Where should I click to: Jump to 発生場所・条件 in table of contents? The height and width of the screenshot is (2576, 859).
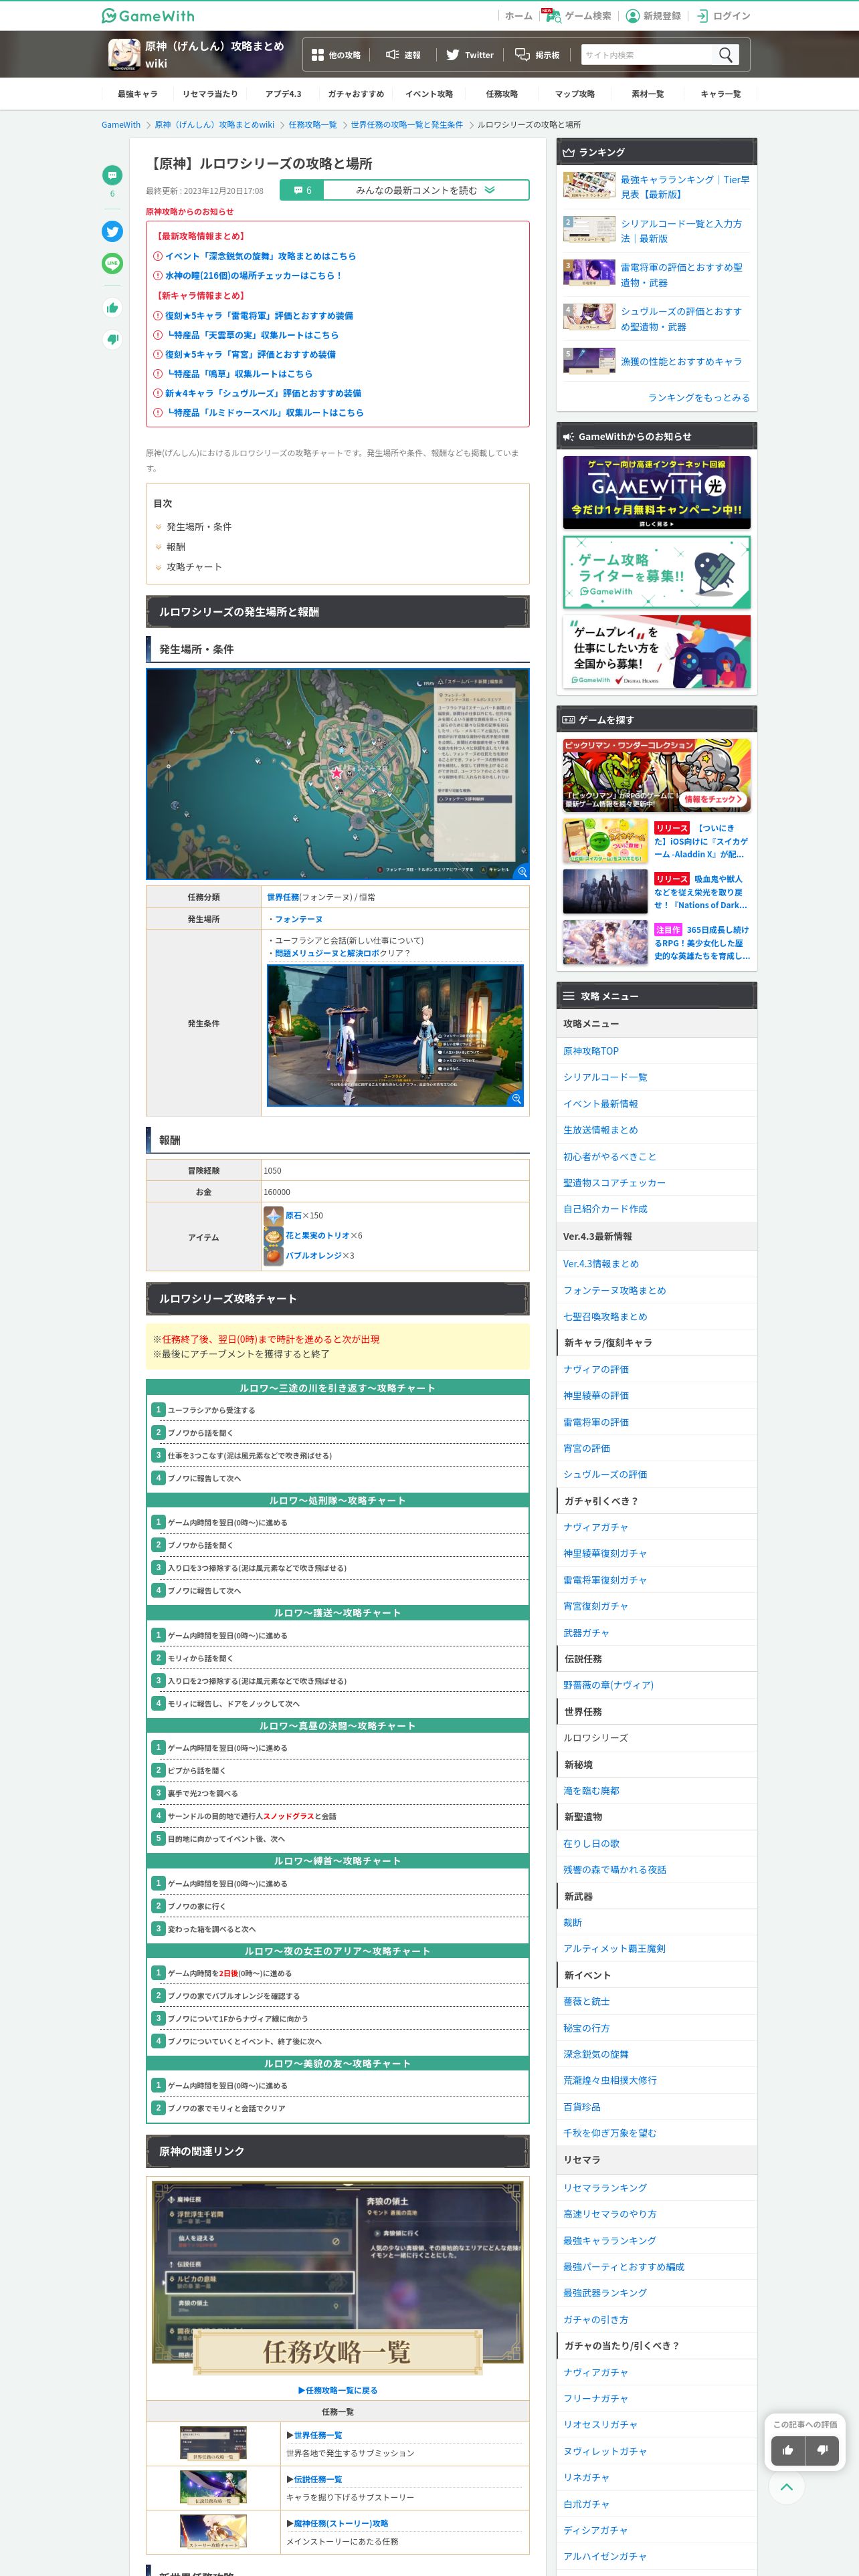pyautogui.click(x=199, y=527)
